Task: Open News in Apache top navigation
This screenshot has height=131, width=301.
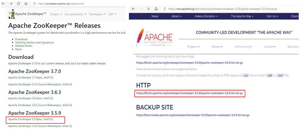Action: [155, 16]
